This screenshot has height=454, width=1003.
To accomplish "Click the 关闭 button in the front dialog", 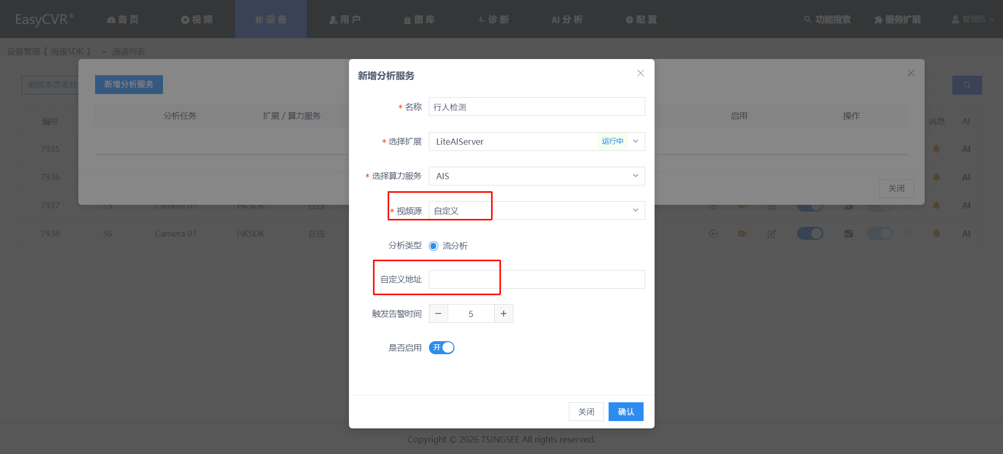I will (586, 412).
